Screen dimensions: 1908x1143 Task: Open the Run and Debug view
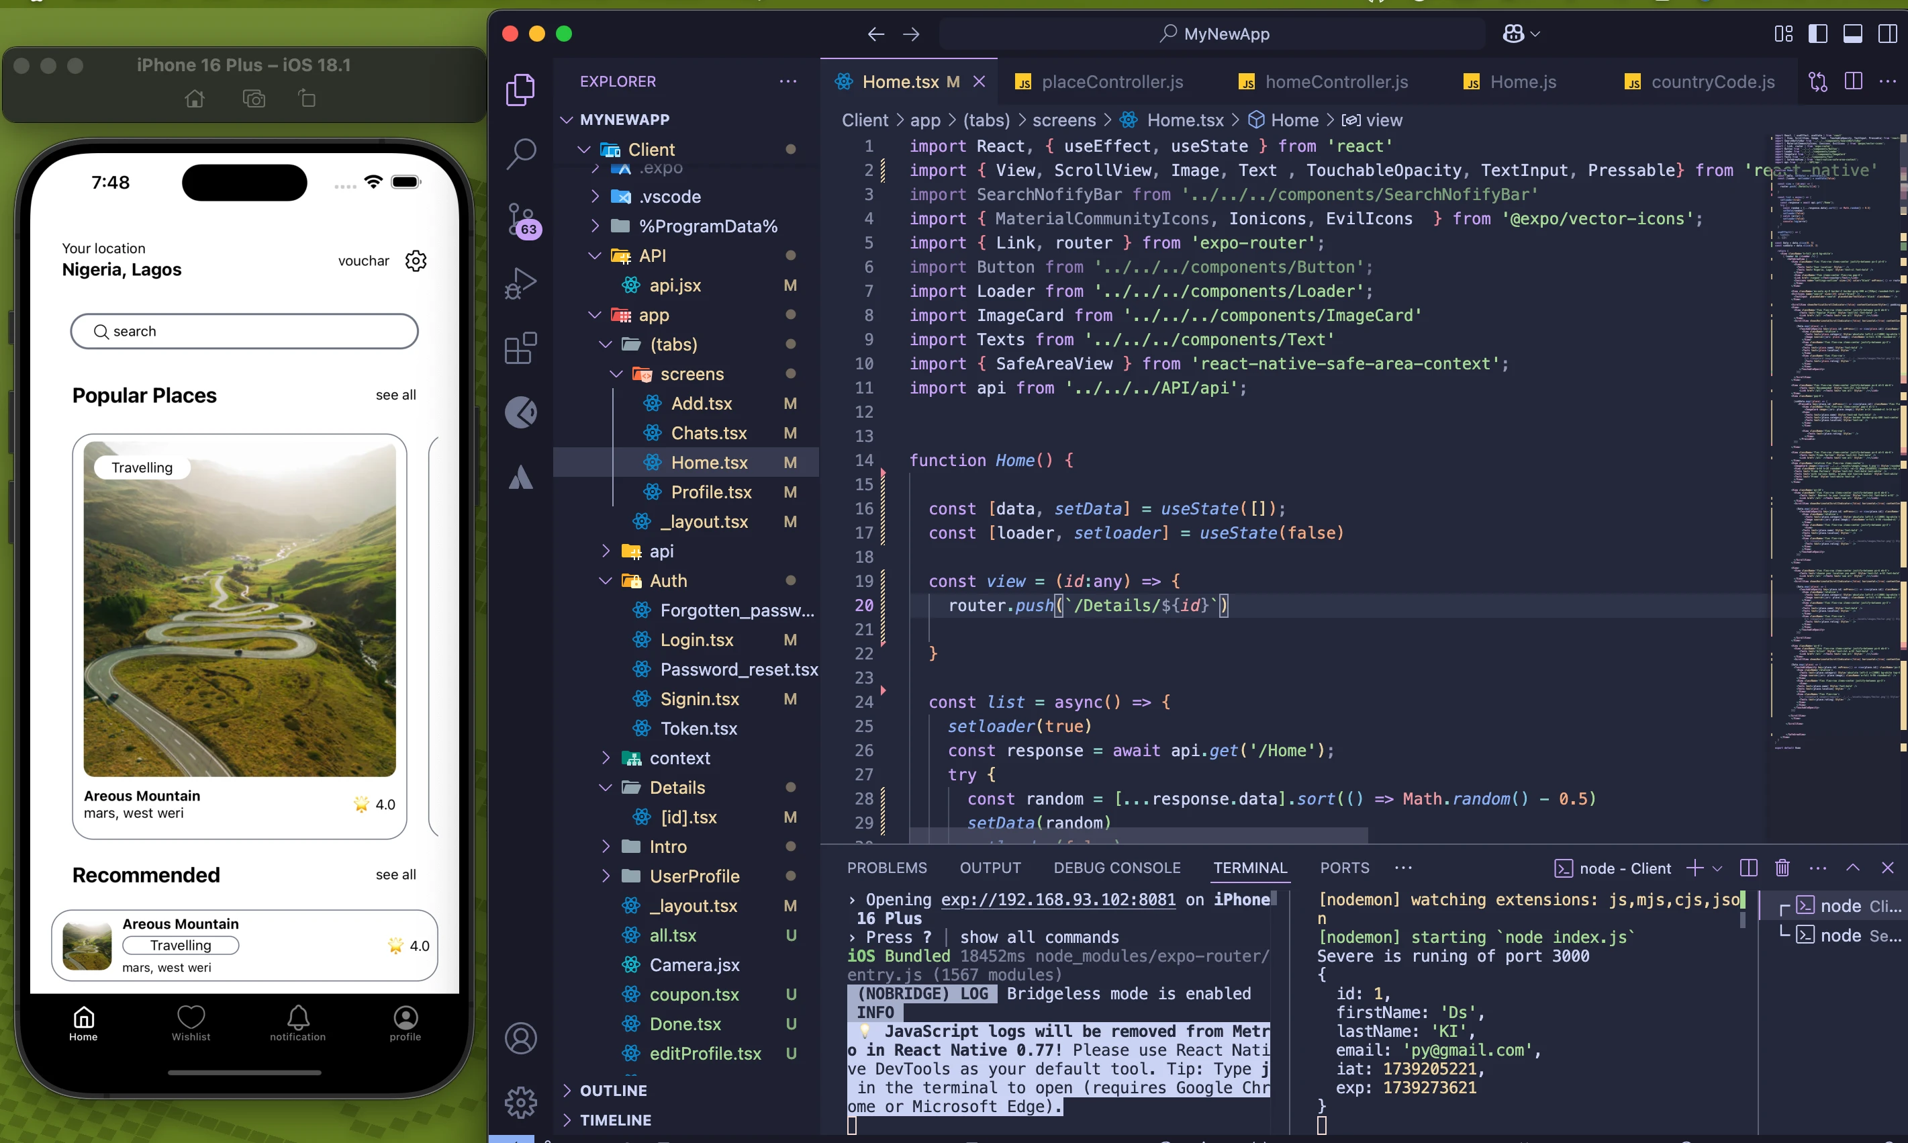pos(520,283)
